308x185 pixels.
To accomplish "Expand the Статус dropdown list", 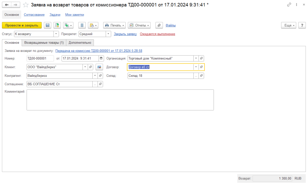I will pyautogui.click(x=56, y=34).
